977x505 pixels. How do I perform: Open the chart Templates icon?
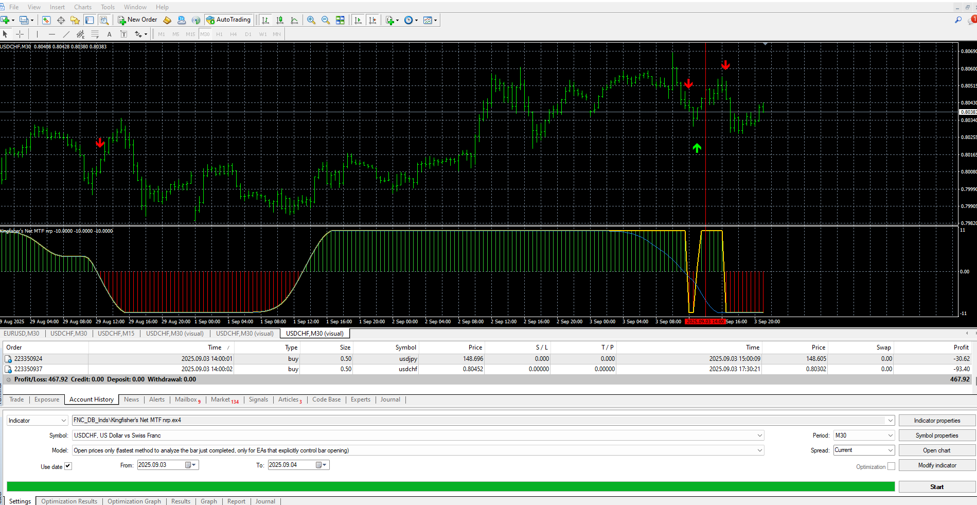click(428, 20)
